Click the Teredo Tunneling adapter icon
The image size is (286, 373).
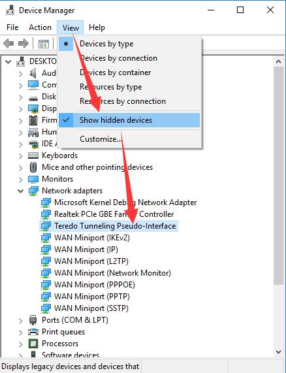pyautogui.click(x=46, y=226)
